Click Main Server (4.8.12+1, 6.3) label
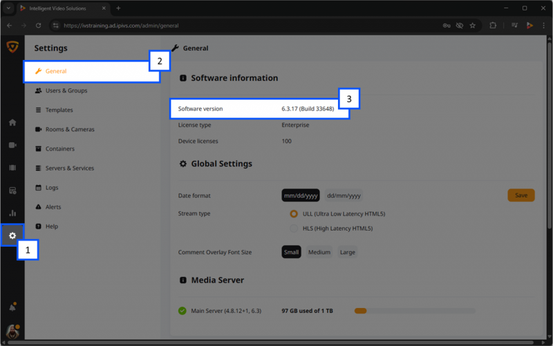 pos(226,311)
